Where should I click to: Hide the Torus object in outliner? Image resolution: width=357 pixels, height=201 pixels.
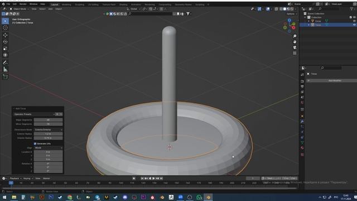[x=354, y=25]
